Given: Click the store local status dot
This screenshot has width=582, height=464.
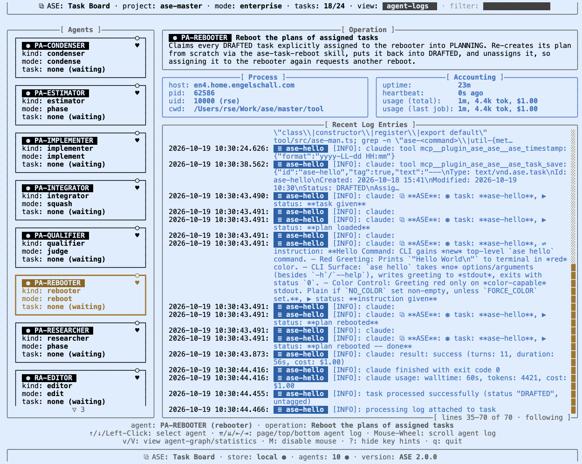Looking at the screenshot, I should [x=284, y=457].
